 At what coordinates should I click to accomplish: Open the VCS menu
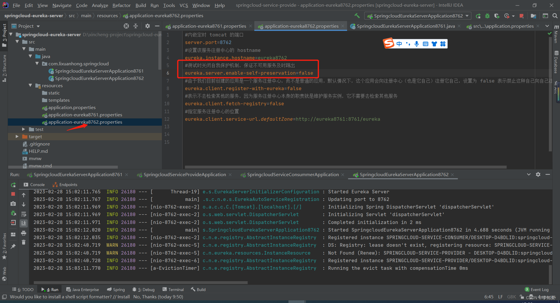[184, 5]
